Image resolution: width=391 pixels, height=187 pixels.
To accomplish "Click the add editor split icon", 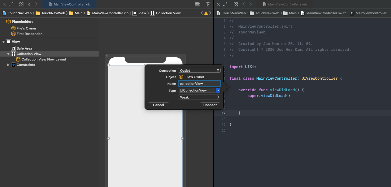I will point(208,5).
